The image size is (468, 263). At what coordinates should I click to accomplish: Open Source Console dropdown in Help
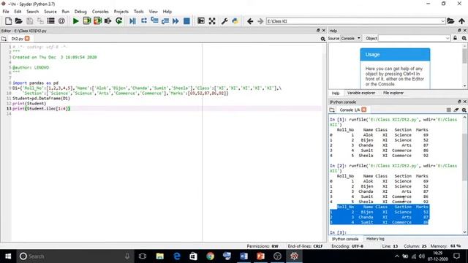point(351,38)
